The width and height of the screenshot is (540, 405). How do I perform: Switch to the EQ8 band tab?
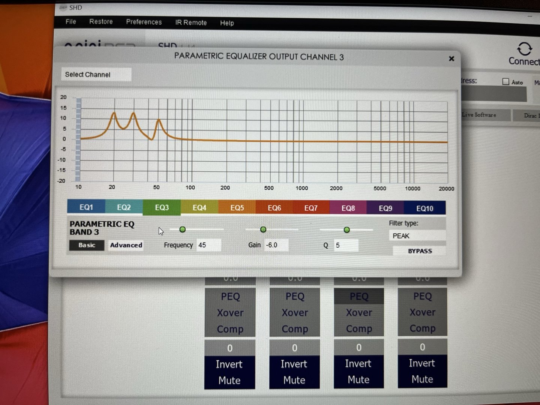(x=348, y=208)
